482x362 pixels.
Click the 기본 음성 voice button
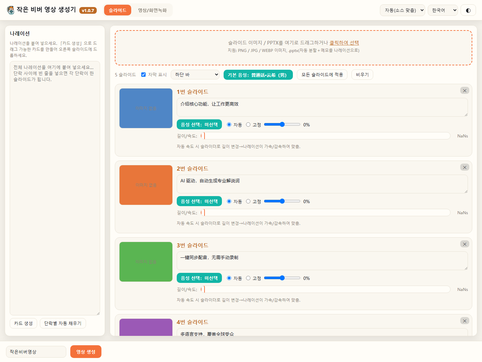click(x=258, y=75)
